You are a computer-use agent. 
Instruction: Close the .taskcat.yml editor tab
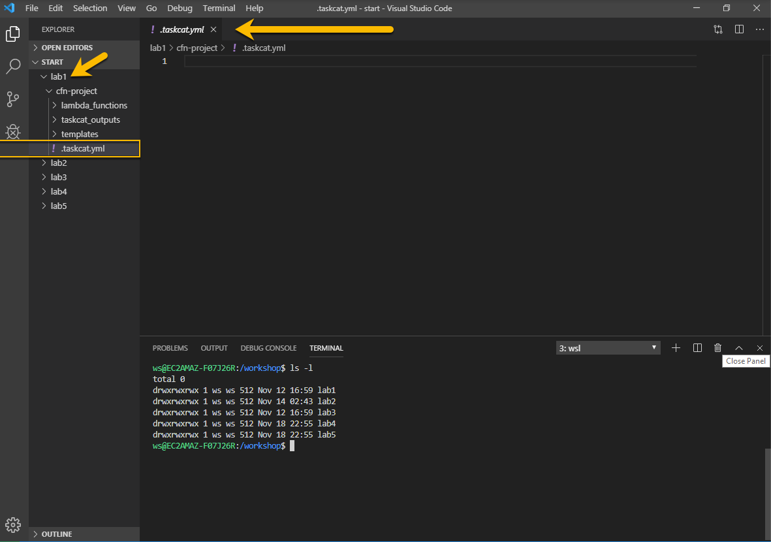click(x=213, y=29)
